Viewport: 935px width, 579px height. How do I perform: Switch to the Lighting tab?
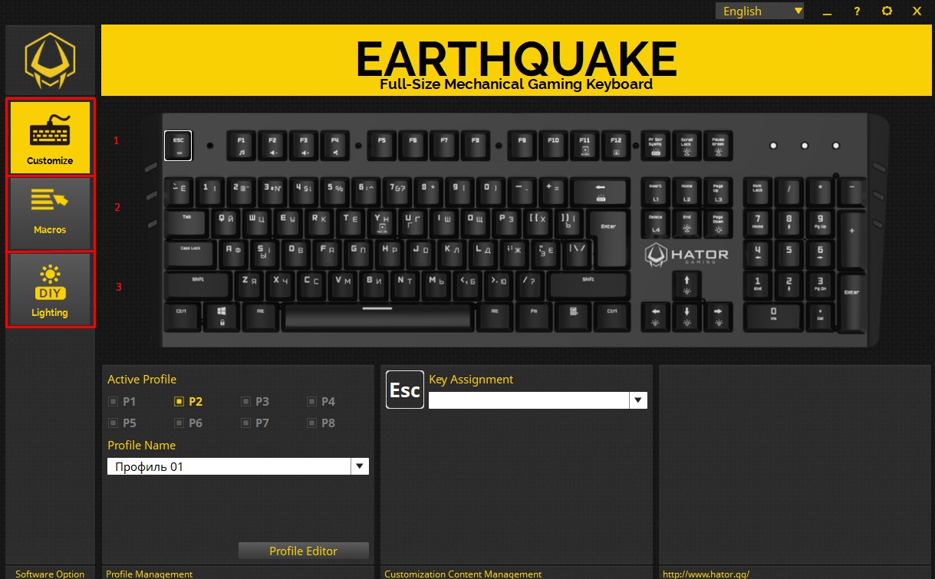pos(50,289)
